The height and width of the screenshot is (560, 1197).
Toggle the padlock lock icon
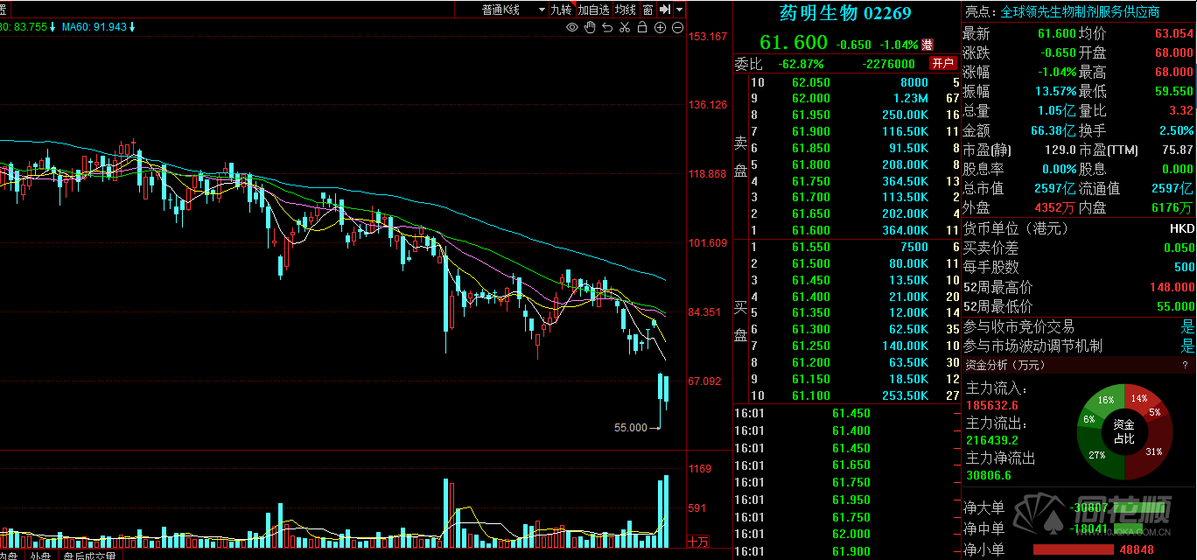click(x=642, y=28)
